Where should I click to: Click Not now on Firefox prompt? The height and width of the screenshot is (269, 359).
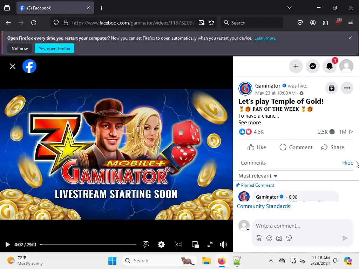click(x=20, y=48)
